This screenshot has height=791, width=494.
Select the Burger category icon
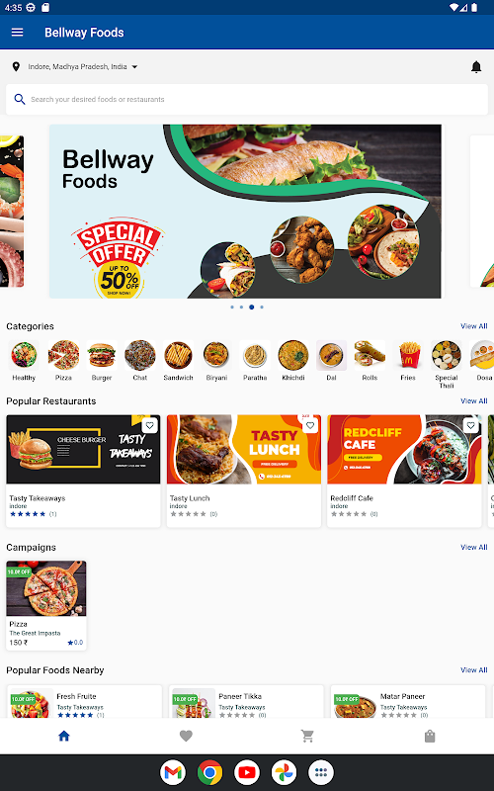102,355
